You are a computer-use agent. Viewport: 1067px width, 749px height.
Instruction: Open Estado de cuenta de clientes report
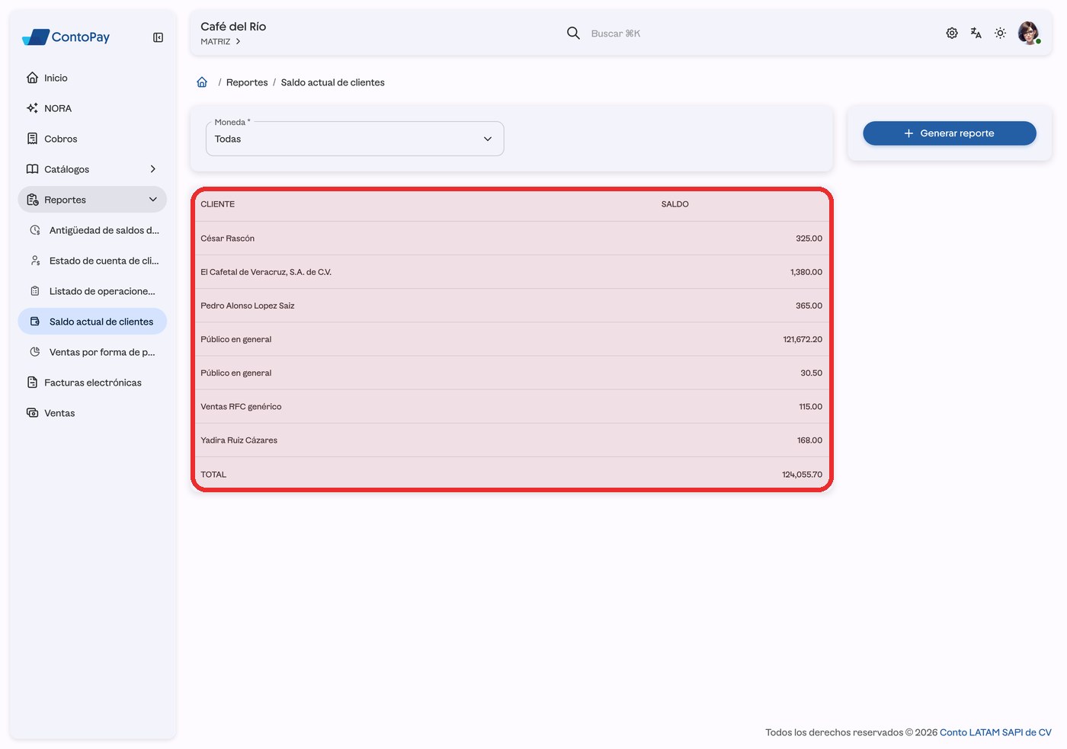(x=92, y=261)
